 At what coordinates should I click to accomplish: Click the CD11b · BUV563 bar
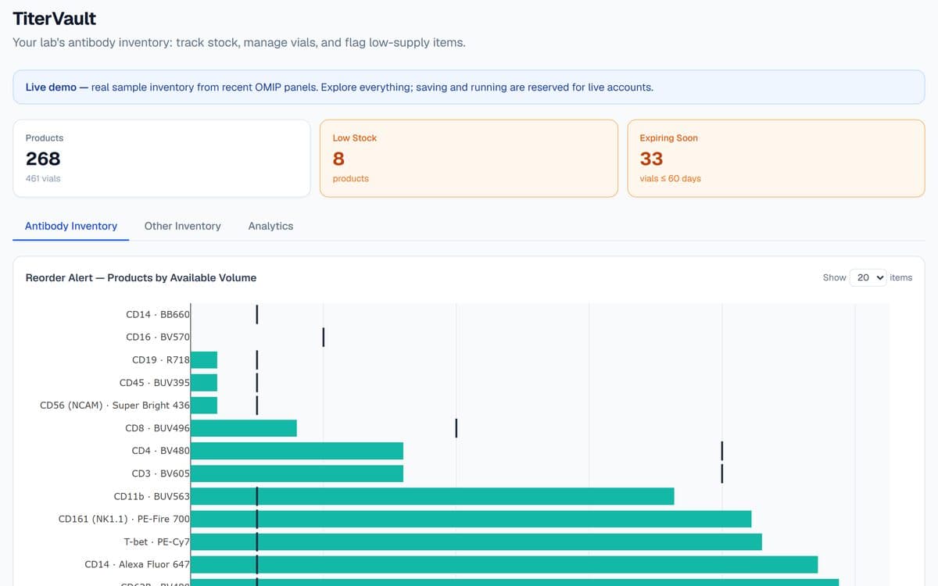click(x=432, y=496)
